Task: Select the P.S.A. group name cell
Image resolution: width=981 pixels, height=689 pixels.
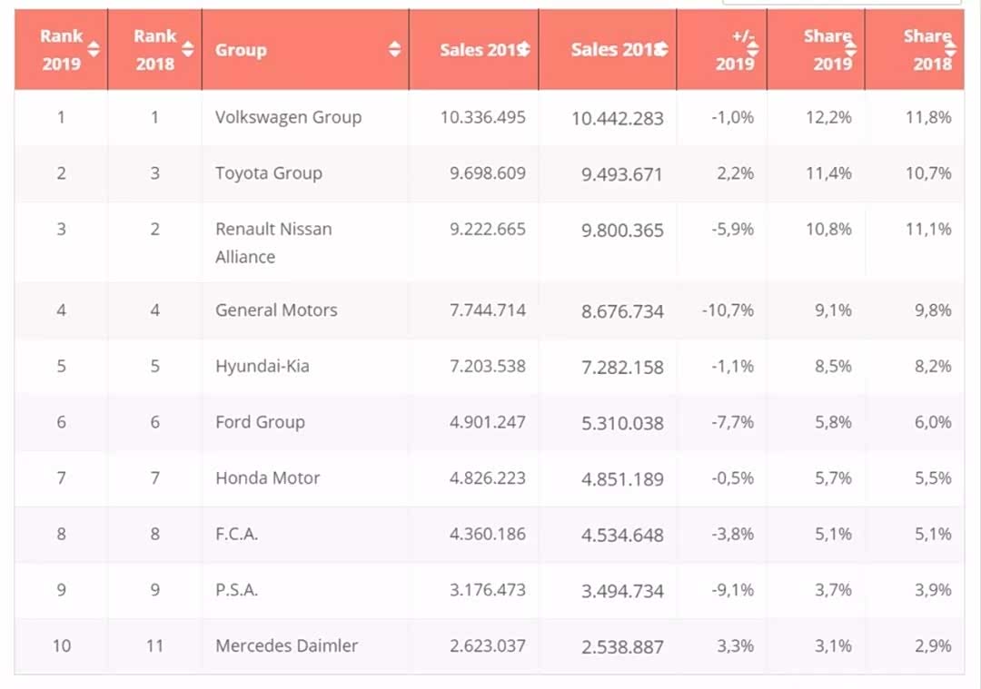Action: 236,590
